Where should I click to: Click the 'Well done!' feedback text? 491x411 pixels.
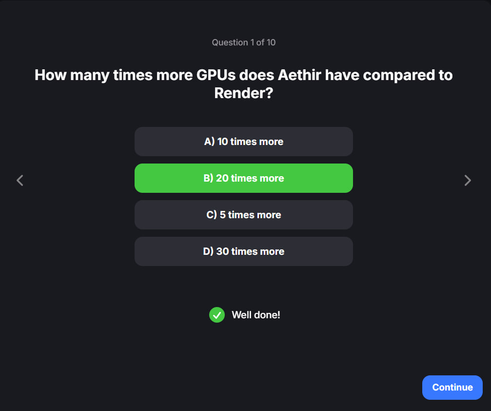coord(255,315)
